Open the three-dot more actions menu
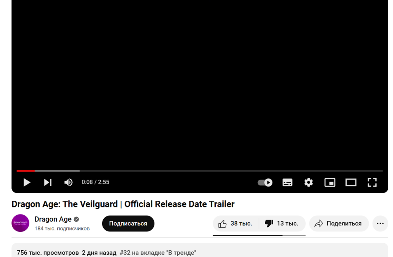This screenshot has width=393, height=257. point(380,224)
